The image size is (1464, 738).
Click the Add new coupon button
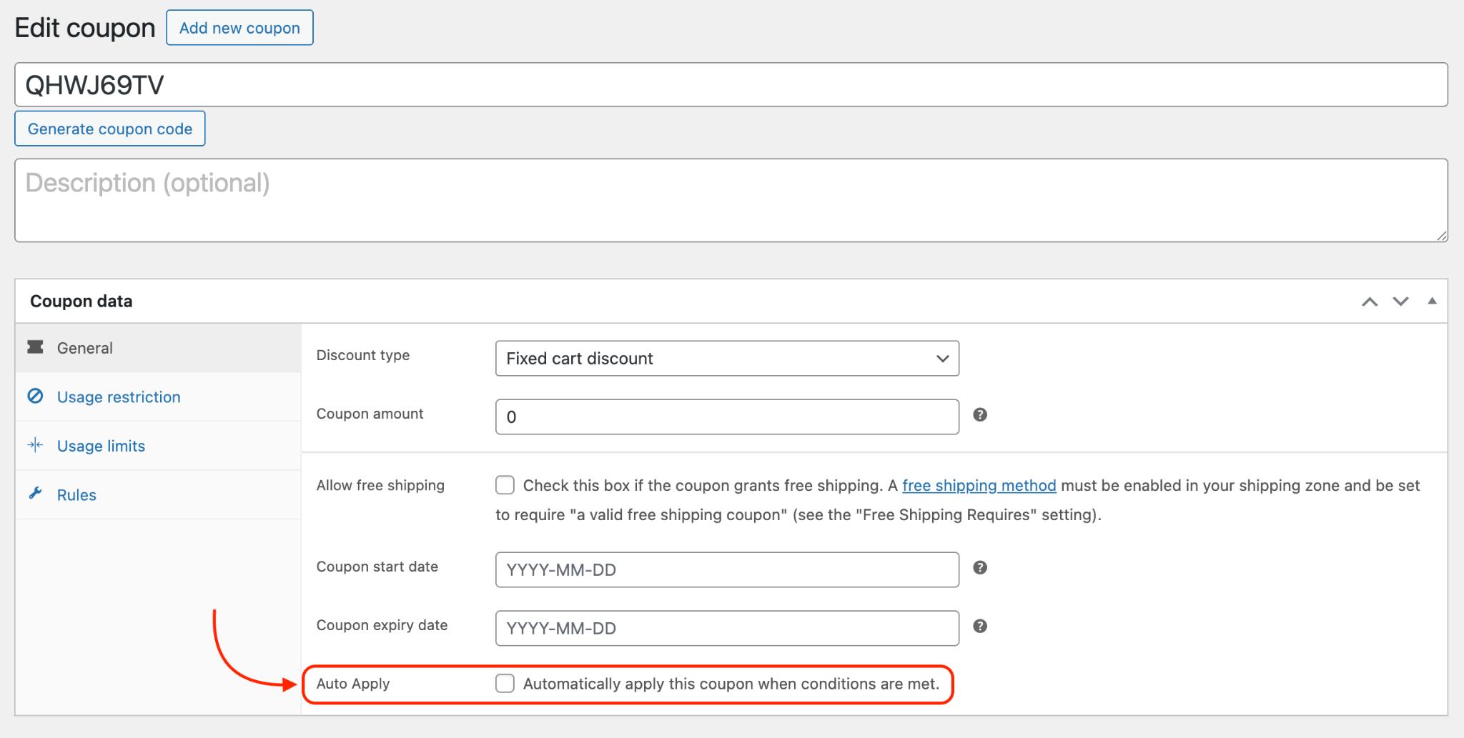tap(239, 27)
